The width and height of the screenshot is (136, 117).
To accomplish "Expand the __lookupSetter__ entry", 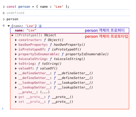I will coord(16,87).
